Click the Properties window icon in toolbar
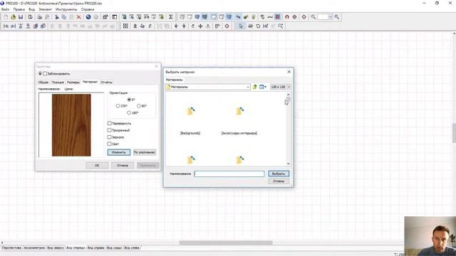456x256 pixels. pos(105,17)
